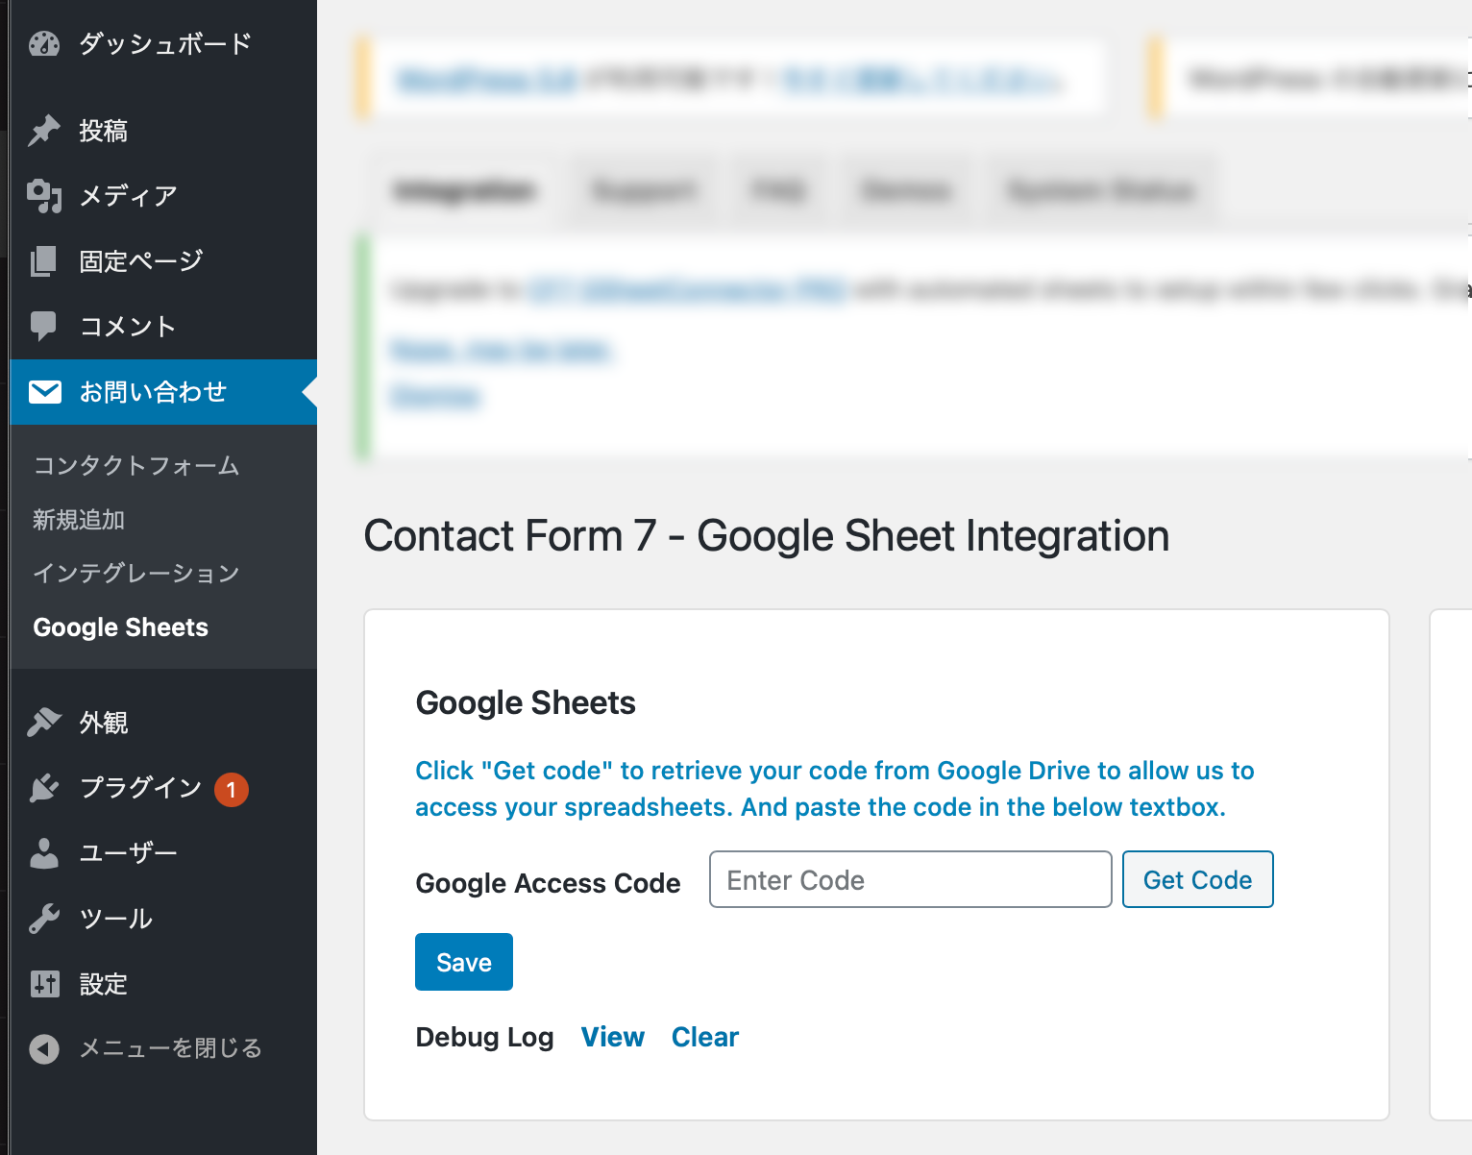Click the Clear debug log link

pyautogui.click(x=705, y=1037)
